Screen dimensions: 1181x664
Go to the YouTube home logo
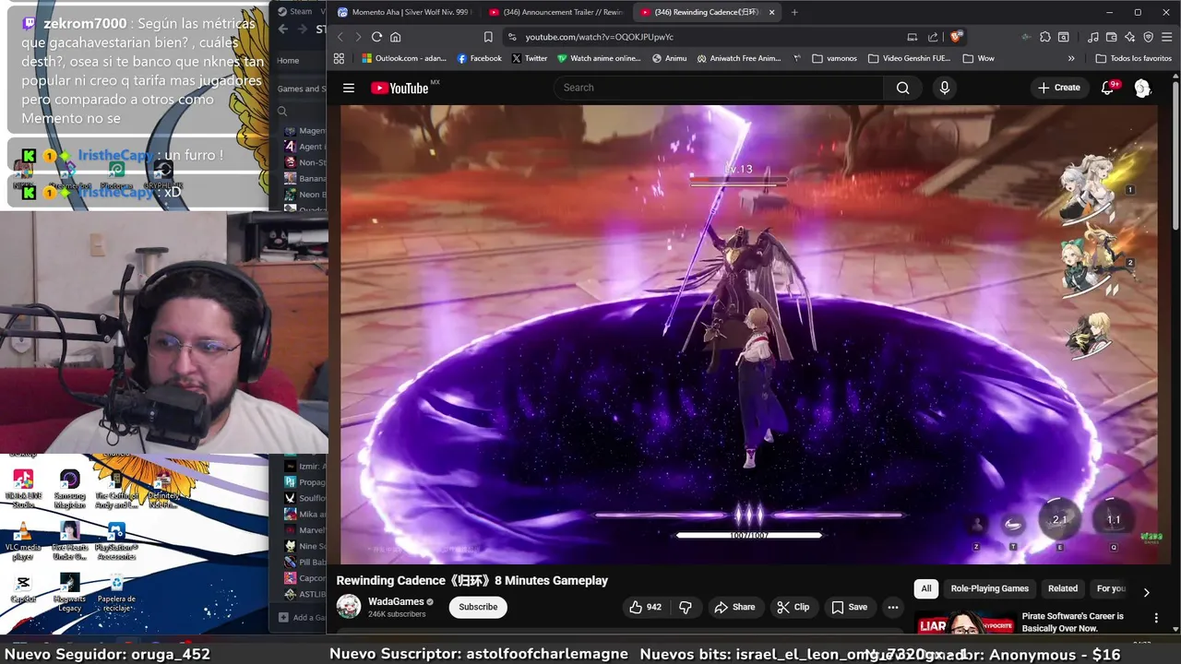[x=400, y=88]
